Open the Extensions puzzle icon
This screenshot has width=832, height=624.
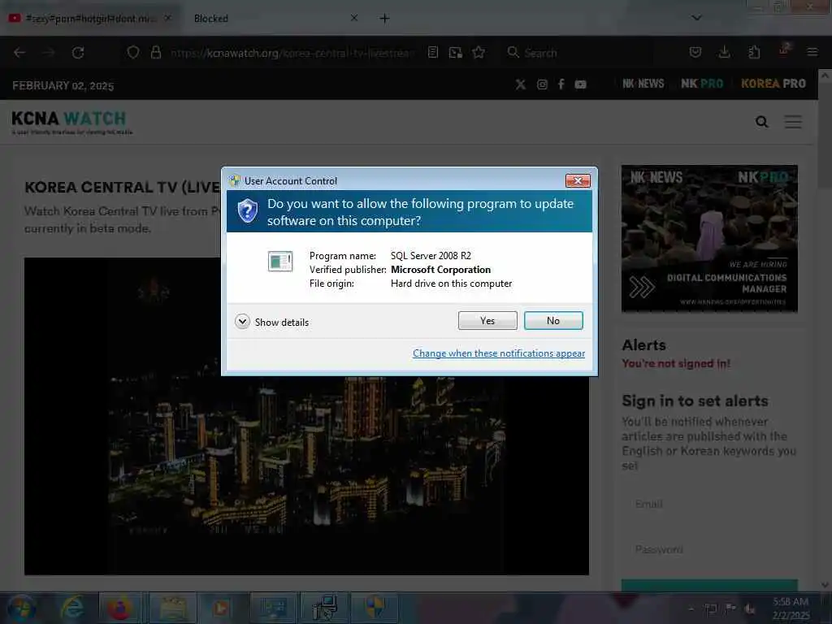point(754,52)
